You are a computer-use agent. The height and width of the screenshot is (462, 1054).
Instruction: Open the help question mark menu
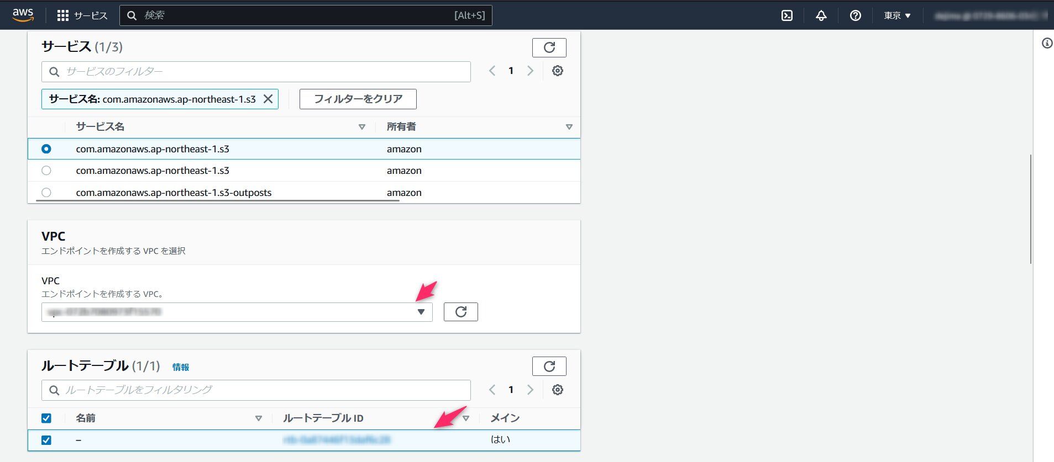point(855,15)
